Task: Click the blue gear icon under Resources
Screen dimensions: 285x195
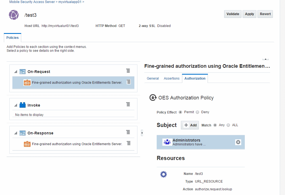Action: (163, 174)
